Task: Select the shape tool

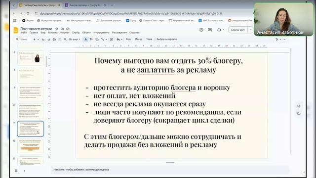Action: pos(97,40)
